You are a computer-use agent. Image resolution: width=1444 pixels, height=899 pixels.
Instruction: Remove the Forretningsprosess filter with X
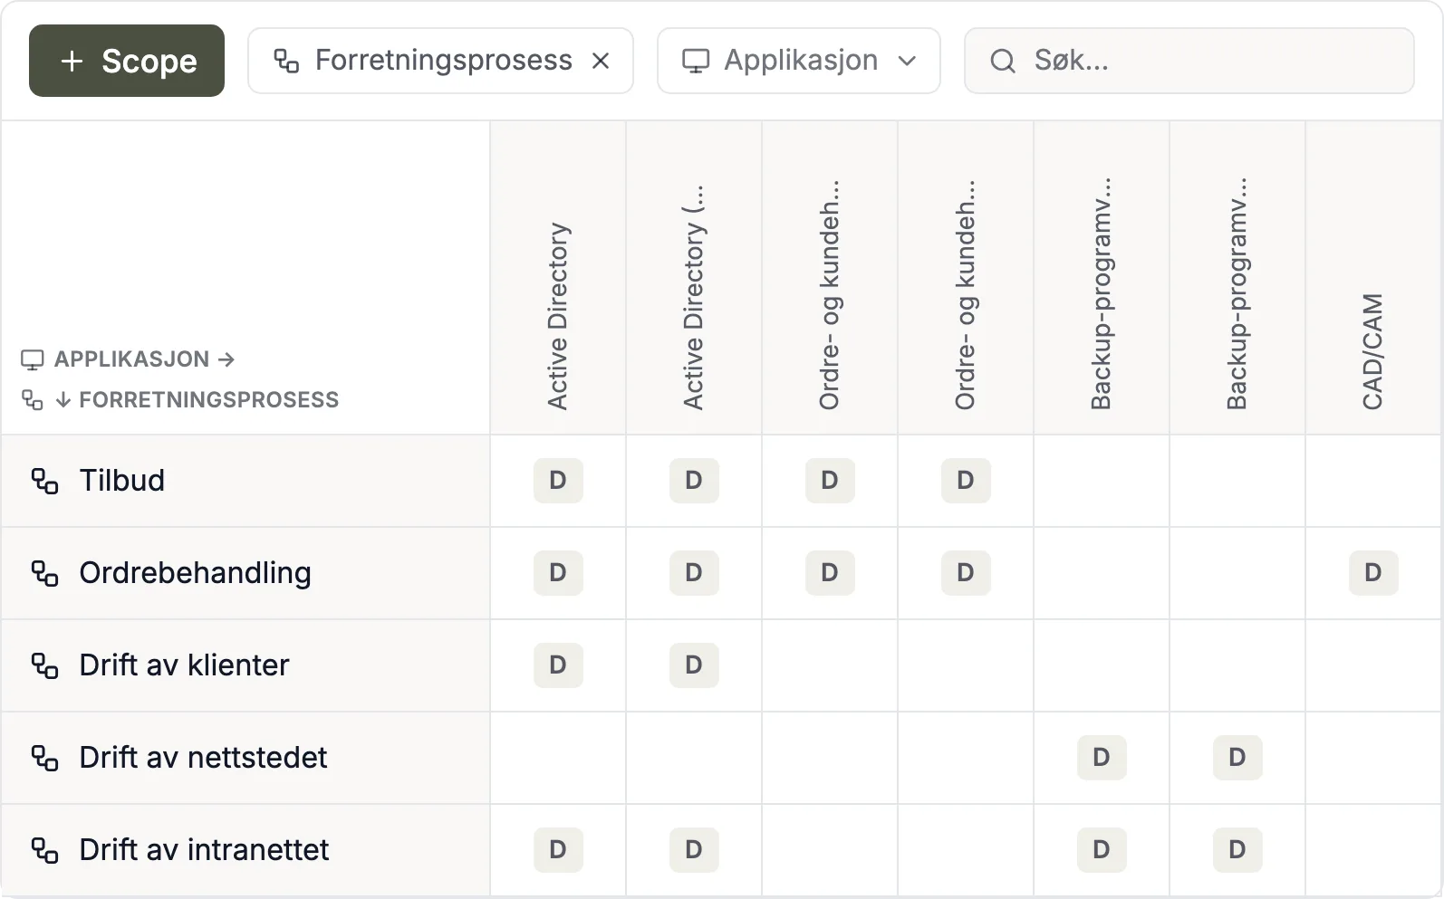point(601,61)
